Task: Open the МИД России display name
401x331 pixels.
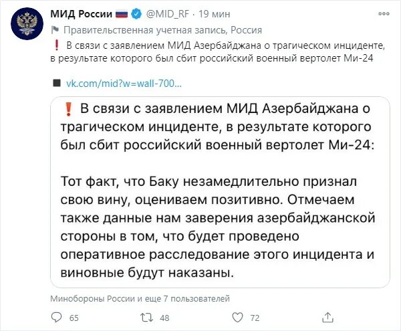Action: point(82,13)
